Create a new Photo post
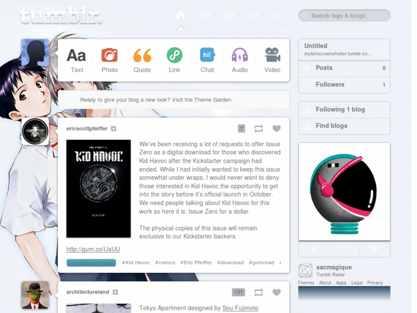The height and width of the screenshot is (313, 417). (x=109, y=60)
